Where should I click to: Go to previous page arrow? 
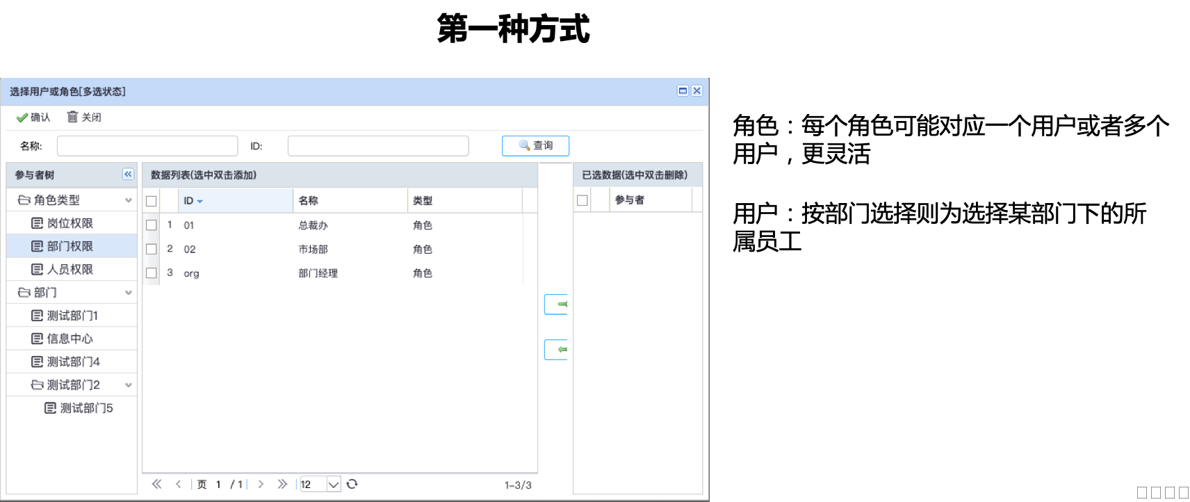pyautogui.click(x=179, y=484)
